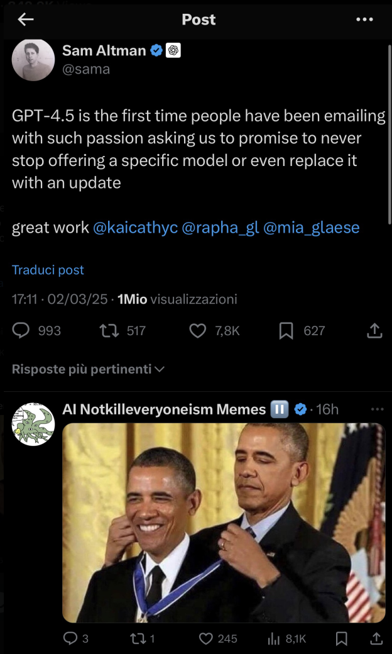Reply to Sam Altman's post
392x654 pixels.
[21, 330]
